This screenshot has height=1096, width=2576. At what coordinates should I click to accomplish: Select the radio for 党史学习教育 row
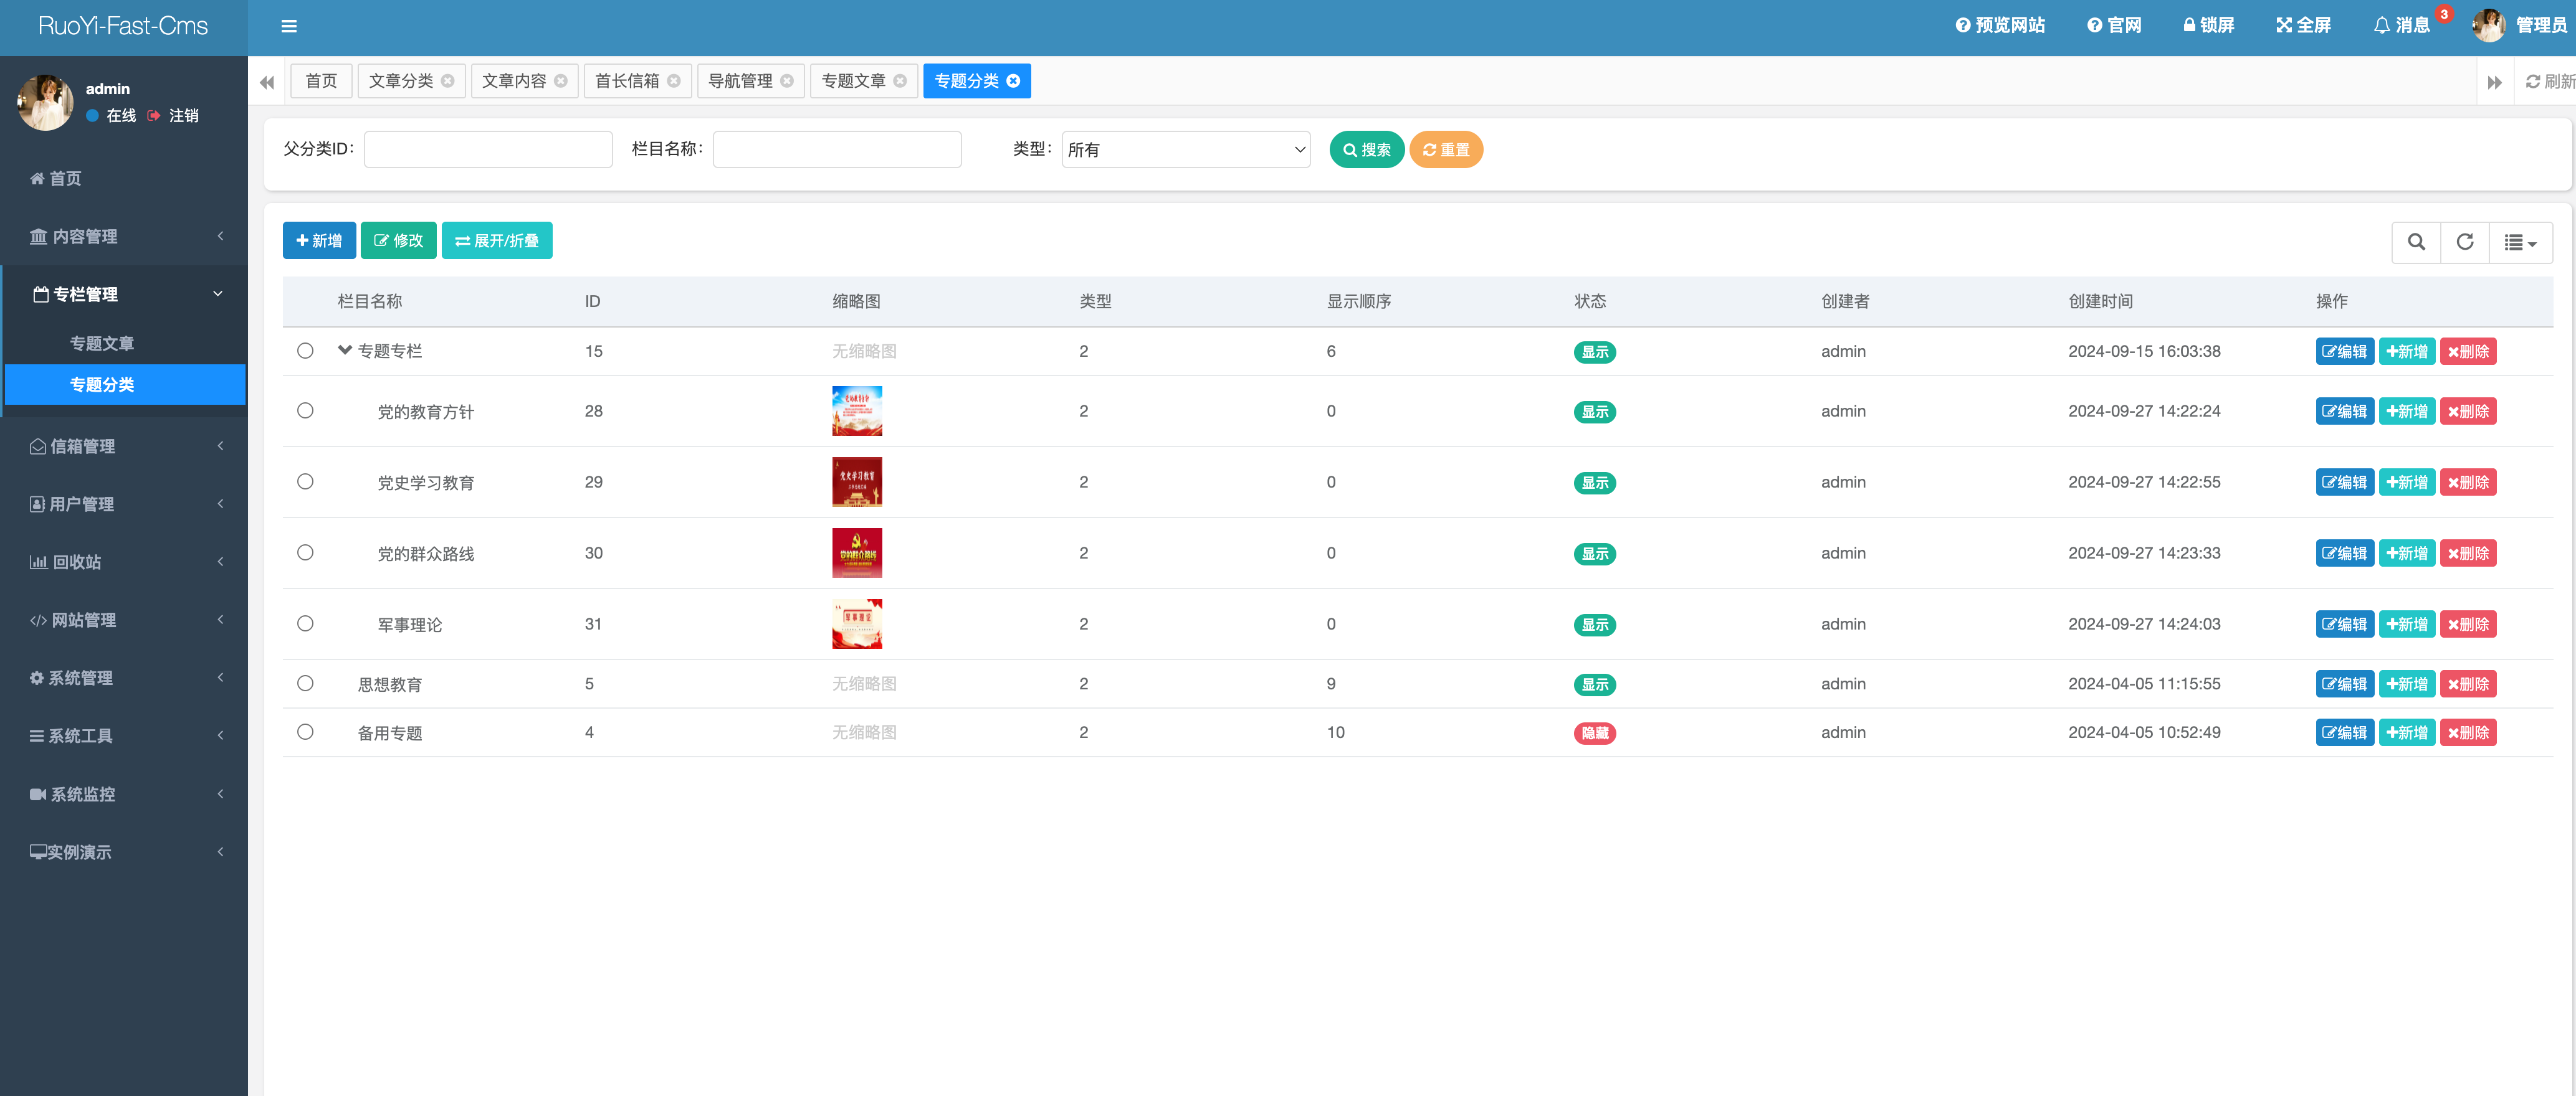[305, 481]
